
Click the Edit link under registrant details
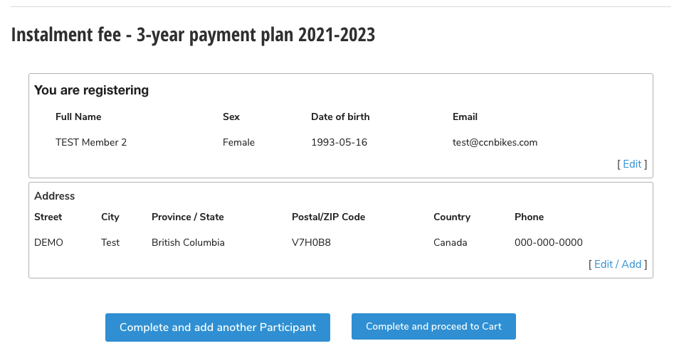tap(632, 164)
